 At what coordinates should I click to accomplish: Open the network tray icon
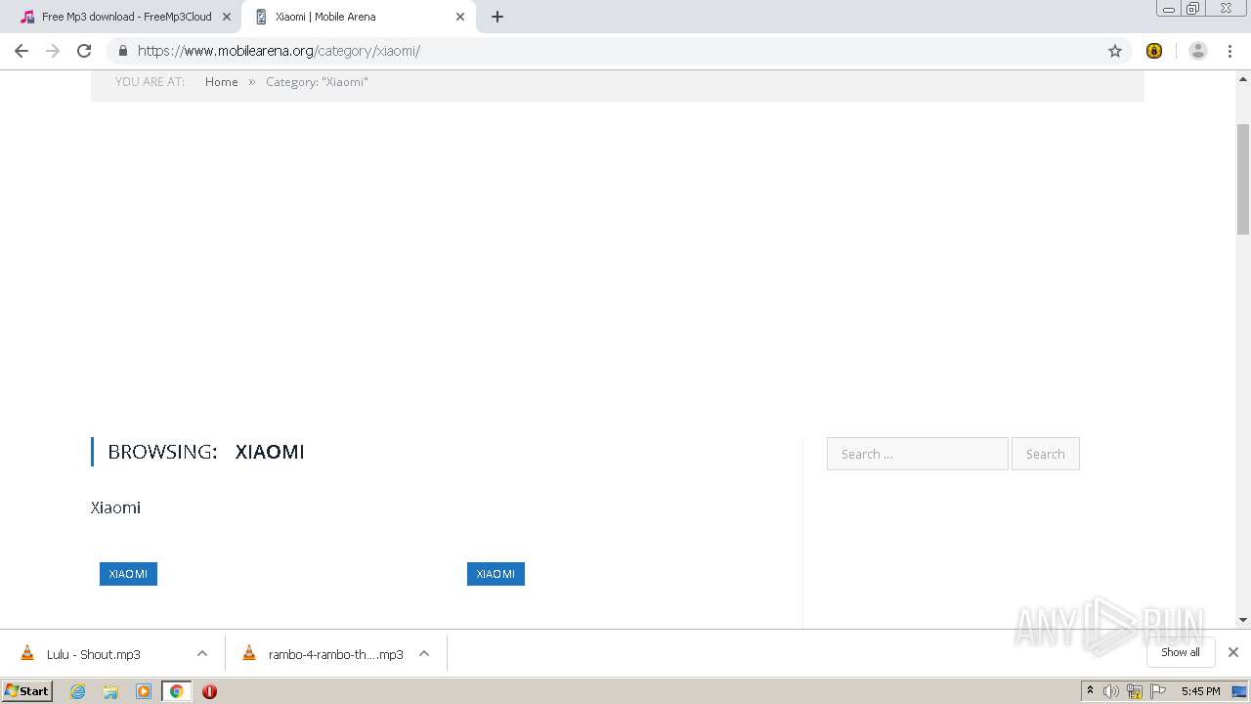pyautogui.click(x=1135, y=691)
